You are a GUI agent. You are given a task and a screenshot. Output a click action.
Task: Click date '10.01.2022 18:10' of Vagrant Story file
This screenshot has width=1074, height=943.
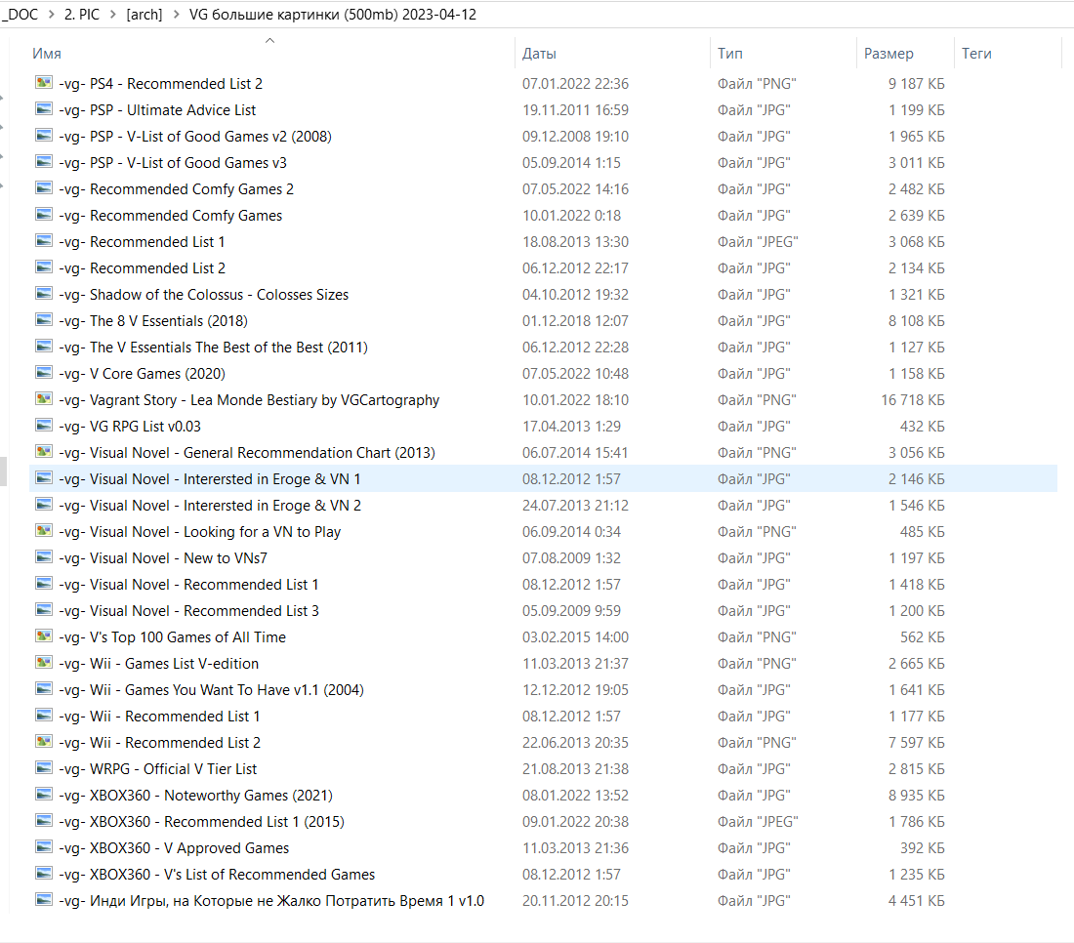point(575,400)
